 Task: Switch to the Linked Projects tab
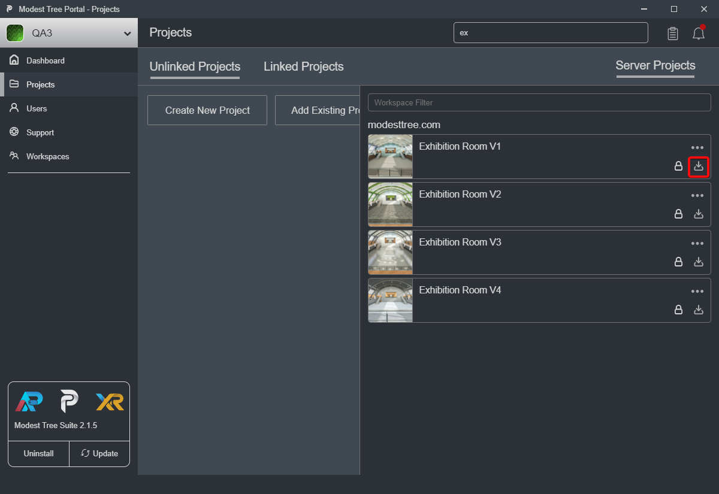304,67
